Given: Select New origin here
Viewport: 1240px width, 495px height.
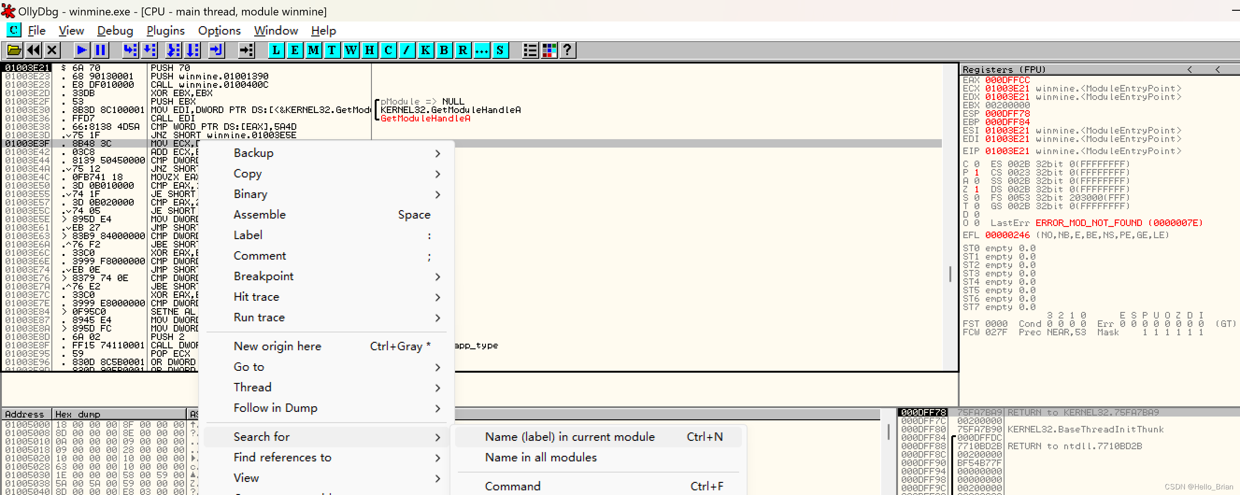Looking at the screenshot, I should point(327,346).
